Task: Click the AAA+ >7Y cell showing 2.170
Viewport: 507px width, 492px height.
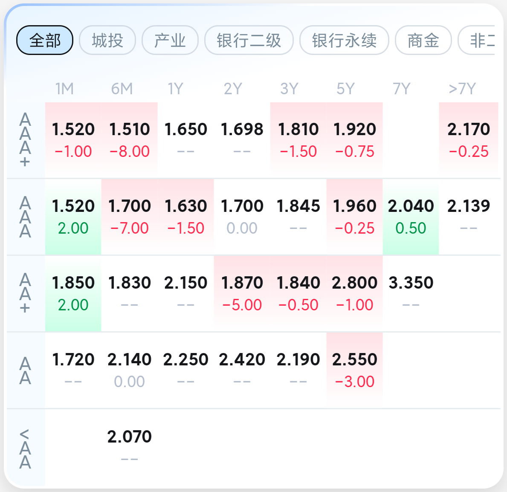Action: coord(469,140)
